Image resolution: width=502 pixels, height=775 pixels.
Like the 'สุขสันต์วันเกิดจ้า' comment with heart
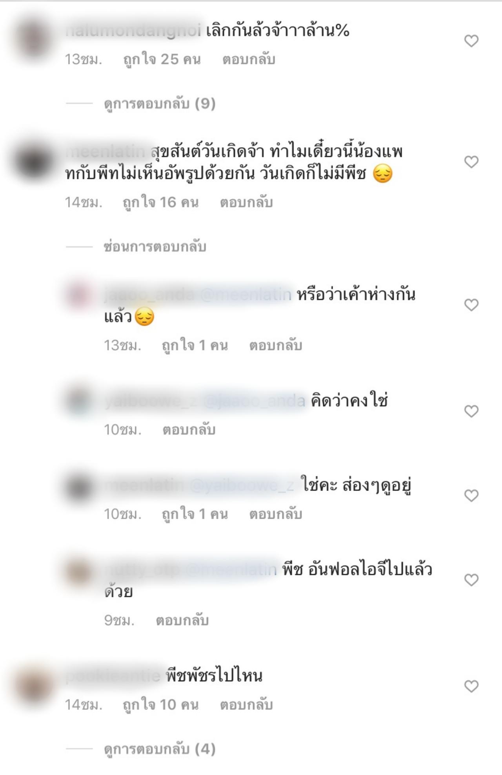[x=471, y=162]
